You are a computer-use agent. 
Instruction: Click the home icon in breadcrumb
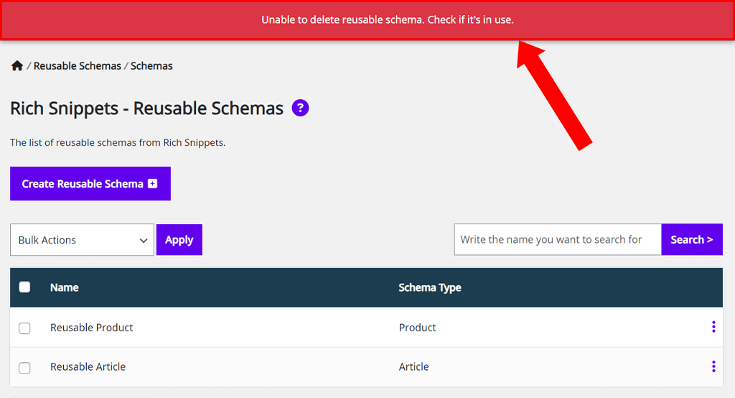pos(17,65)
